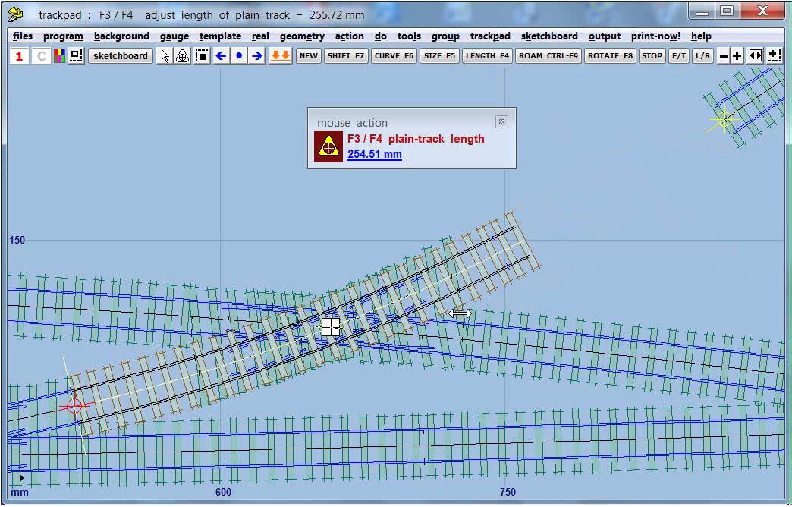792x507 pixels.
Task: Click the yellow triangle icon in mouse action panel
Action: click(x=328, y=146)
